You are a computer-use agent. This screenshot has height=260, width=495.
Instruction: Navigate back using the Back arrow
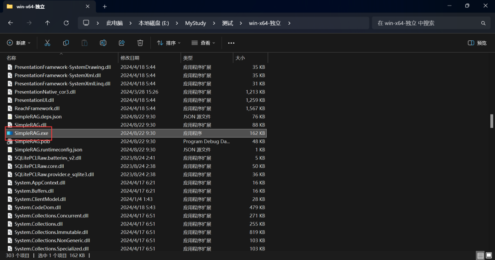click(11, 23)
